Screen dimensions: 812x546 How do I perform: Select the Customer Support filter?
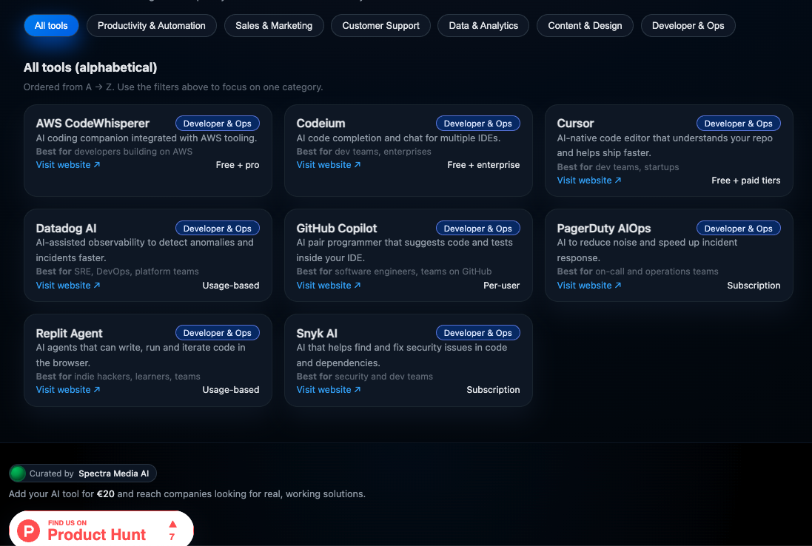pyautogui.click(x=380, y=25)
